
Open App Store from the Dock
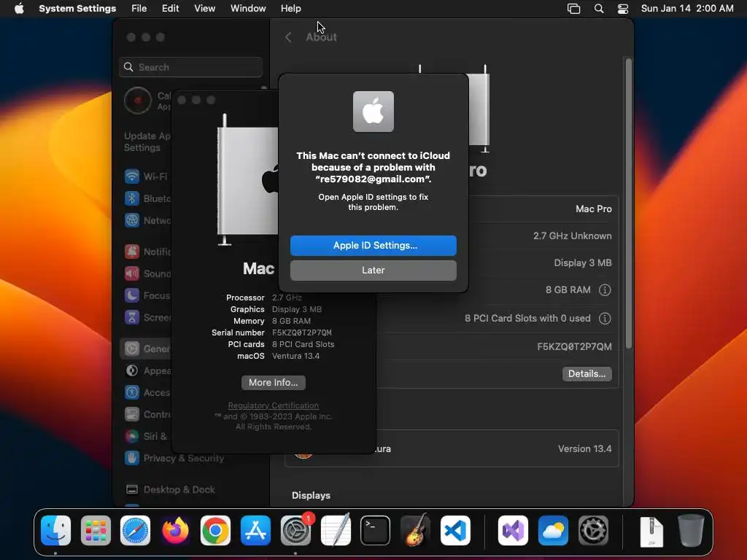255,530
